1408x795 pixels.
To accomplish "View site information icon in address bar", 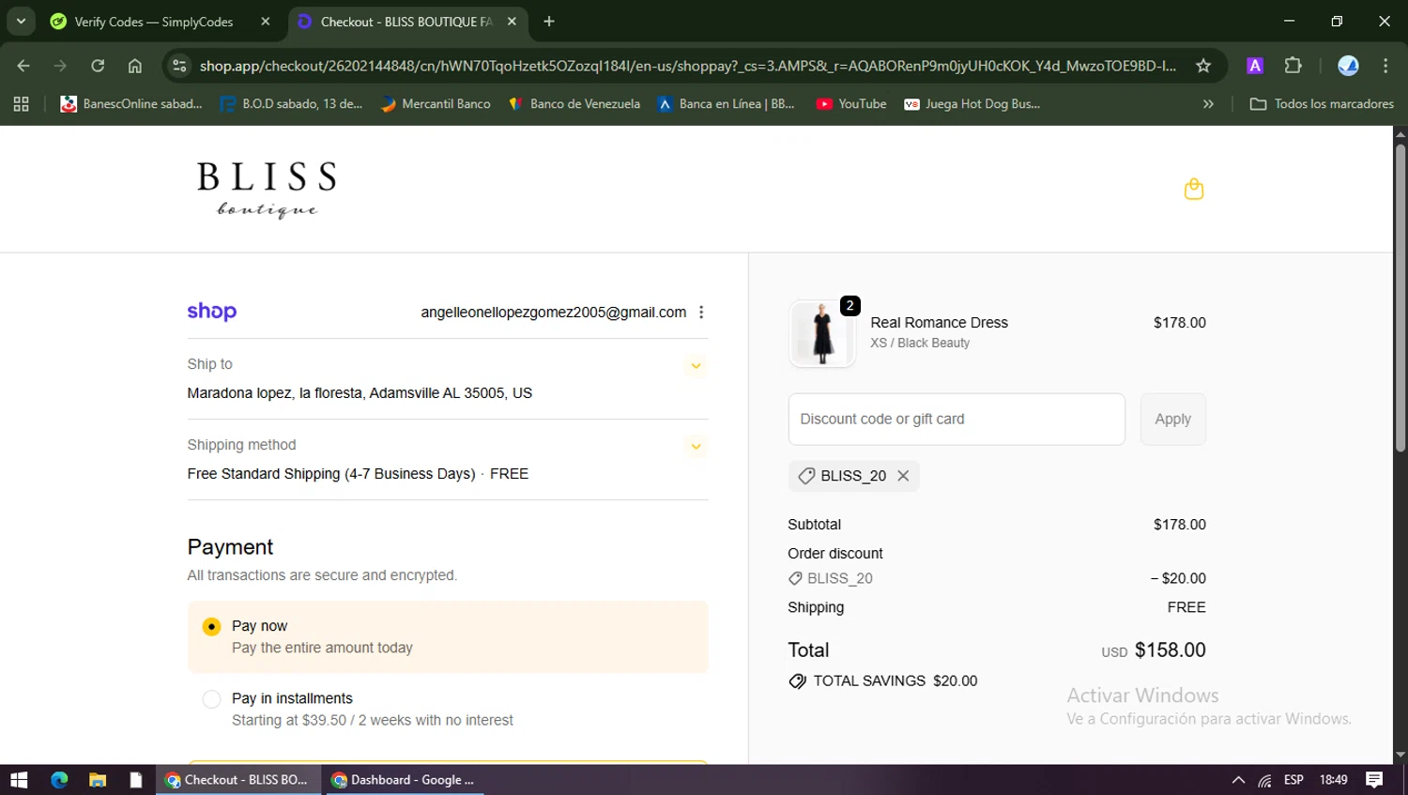I will tap(179, 66).
